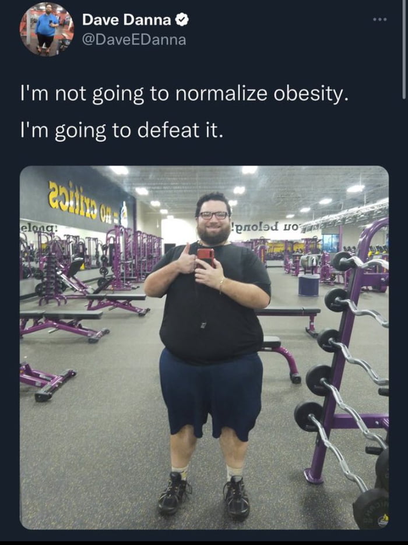Click the "I'm going to defeat it." line
The image size is (408, 545).
point(121,130)
